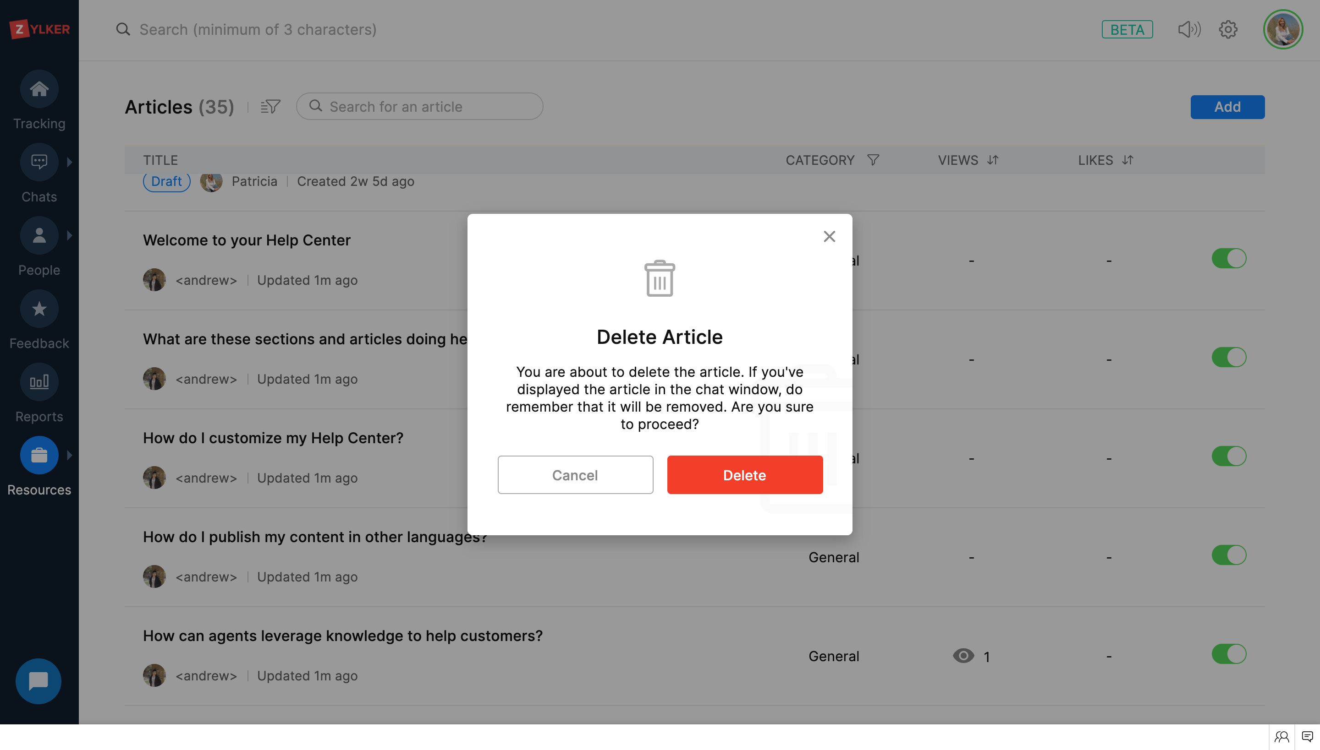Expand the People submenu arrow
Screen dimensions: 1320x750
tap(70, 235)
